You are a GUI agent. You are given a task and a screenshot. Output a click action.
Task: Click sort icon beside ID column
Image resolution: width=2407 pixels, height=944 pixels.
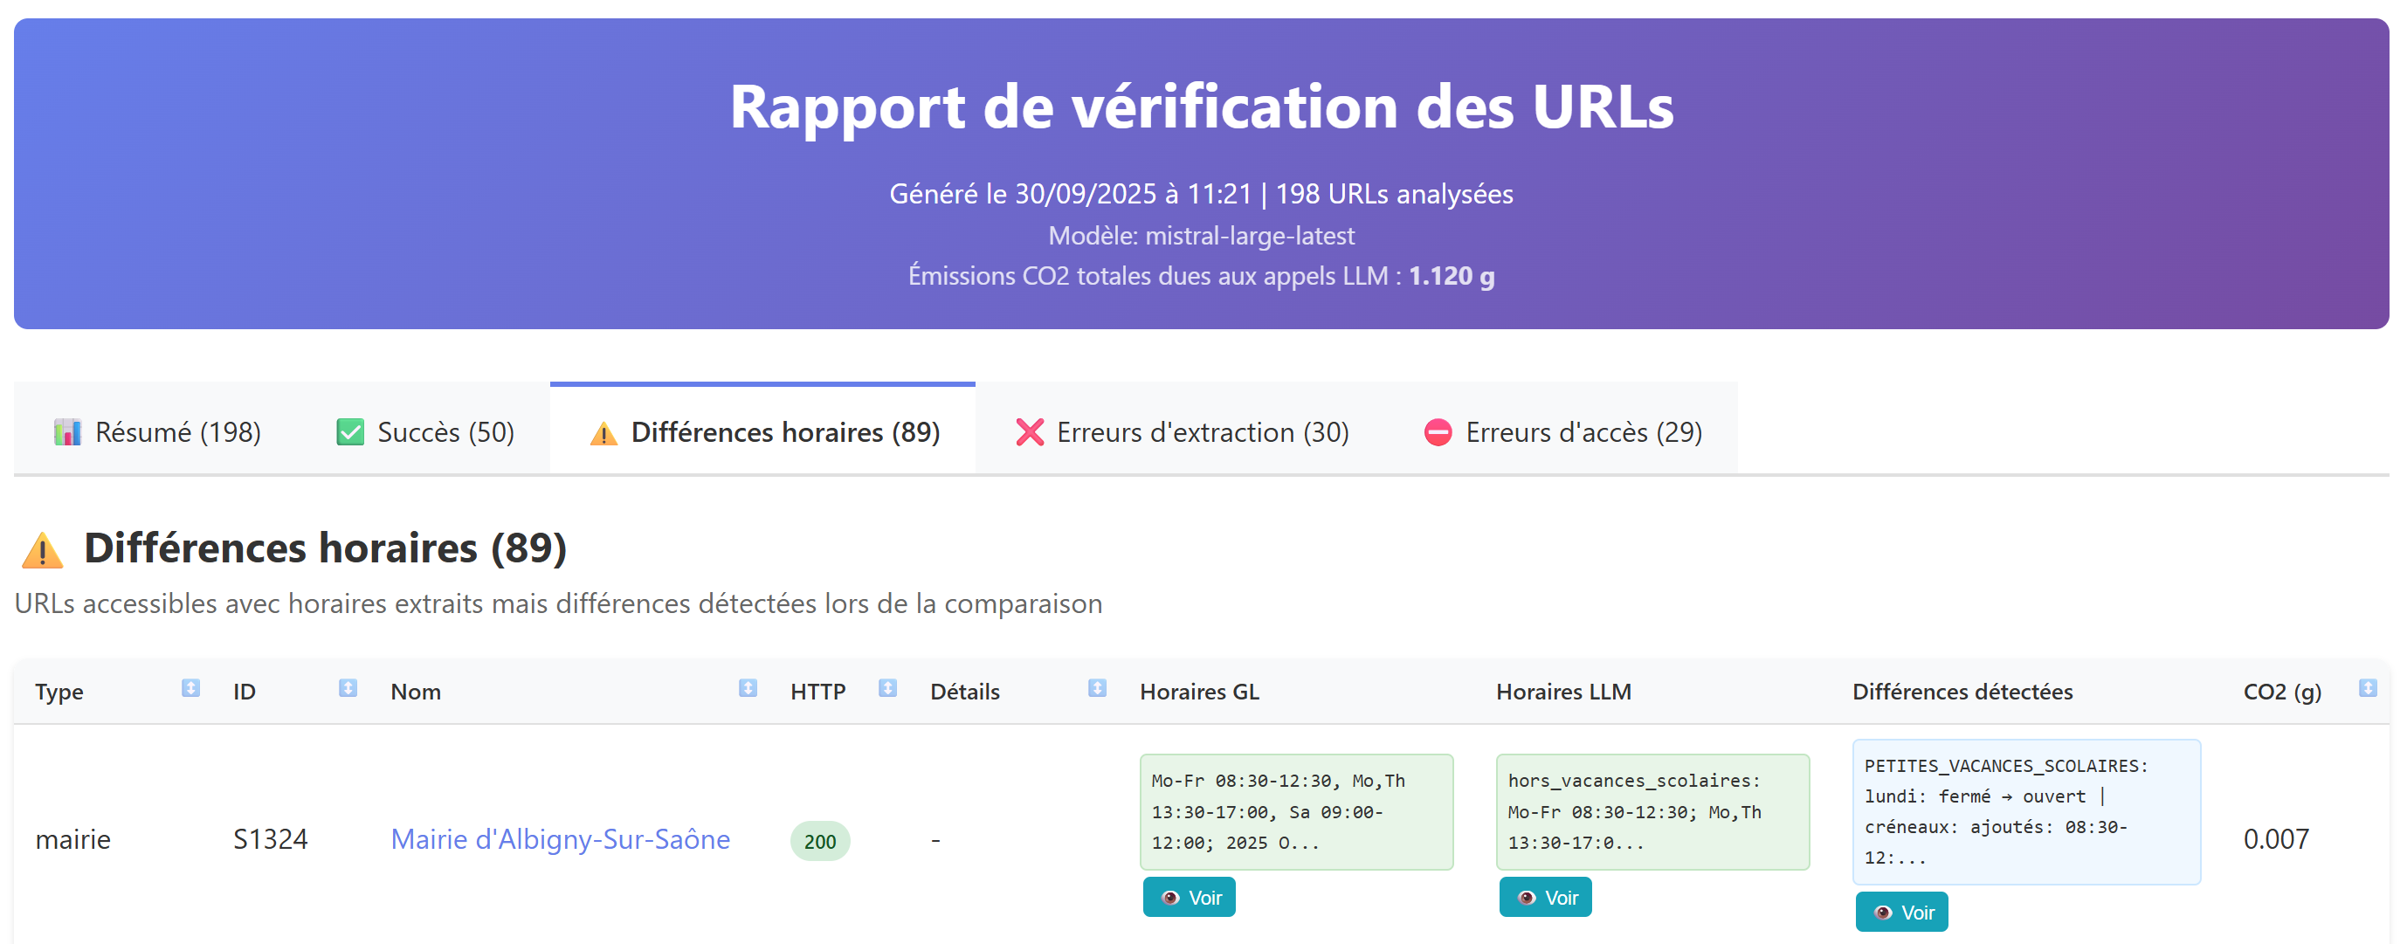pyautogui.click(x=348, y=689)
